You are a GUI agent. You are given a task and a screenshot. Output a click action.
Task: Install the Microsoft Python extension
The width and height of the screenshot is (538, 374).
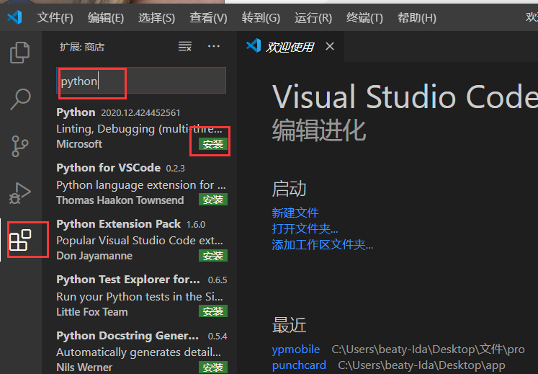click(x=213, y=144)
